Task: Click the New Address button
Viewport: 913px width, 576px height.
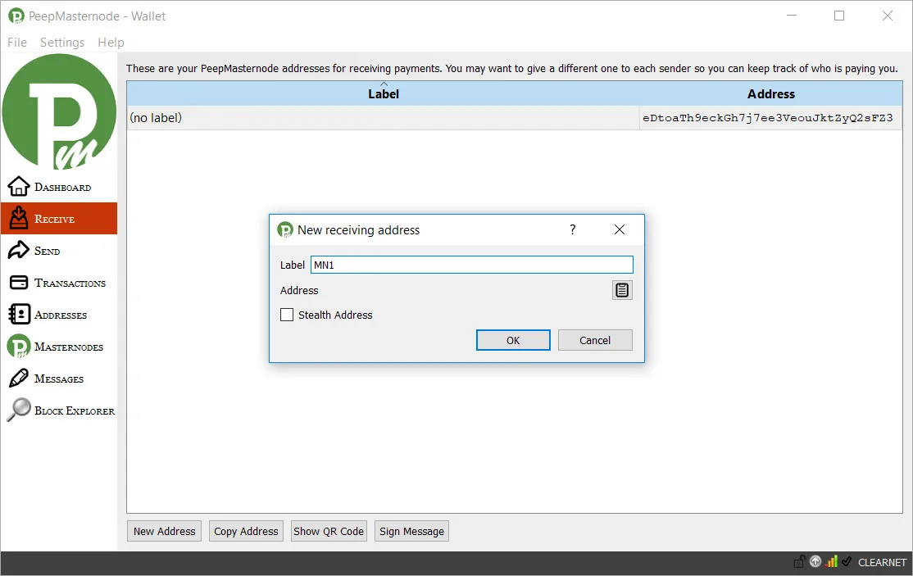Action: (x=164, y=531)
